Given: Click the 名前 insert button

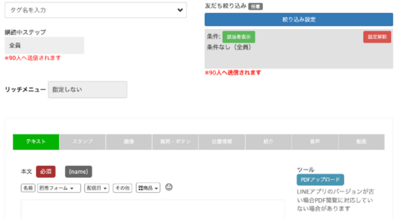Looking at the screenshot, I should click(28, 188).
